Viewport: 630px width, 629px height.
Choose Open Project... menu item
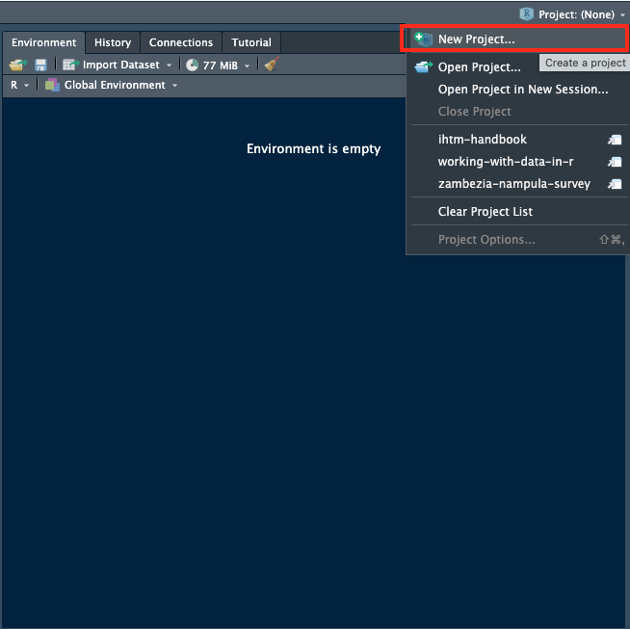(x=479, y=67)
